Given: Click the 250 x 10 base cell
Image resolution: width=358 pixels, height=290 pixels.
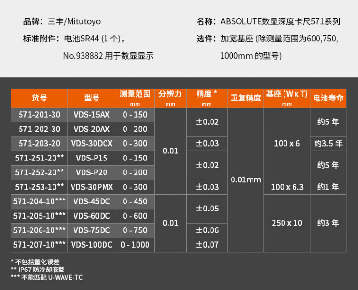Looking at the screenshot, I should click(x=287, y=223).
